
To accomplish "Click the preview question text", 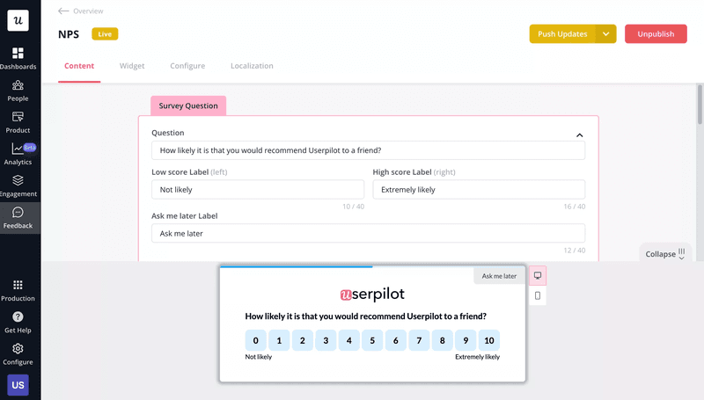I will [x=365, y=316].
